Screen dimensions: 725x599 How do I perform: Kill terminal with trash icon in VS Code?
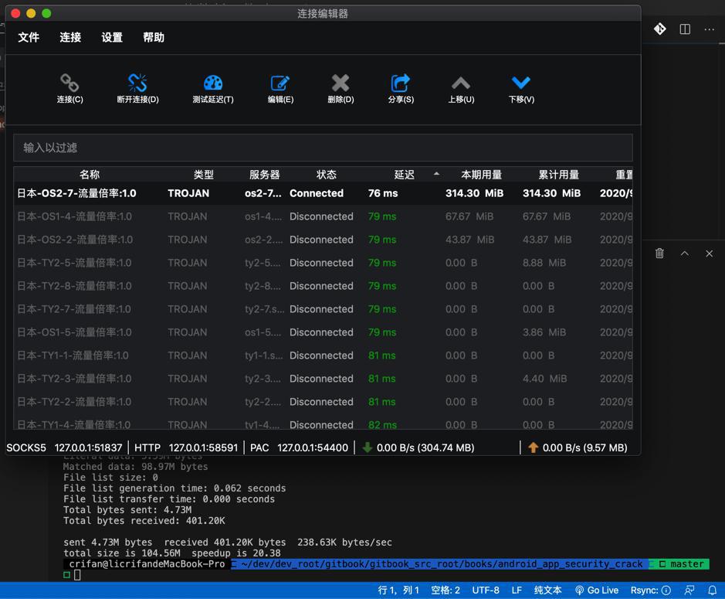(x=660, y=254)
